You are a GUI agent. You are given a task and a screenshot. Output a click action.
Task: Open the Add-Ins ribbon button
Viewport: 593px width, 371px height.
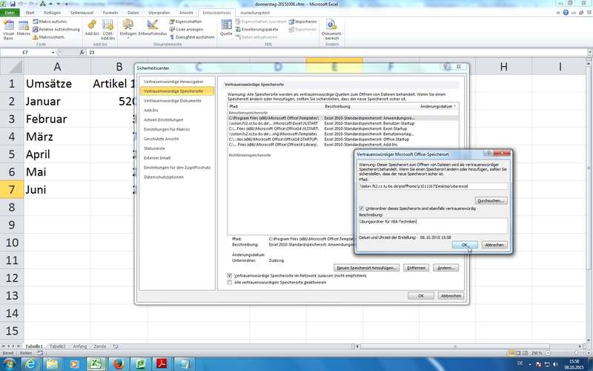tap(92, 28)
